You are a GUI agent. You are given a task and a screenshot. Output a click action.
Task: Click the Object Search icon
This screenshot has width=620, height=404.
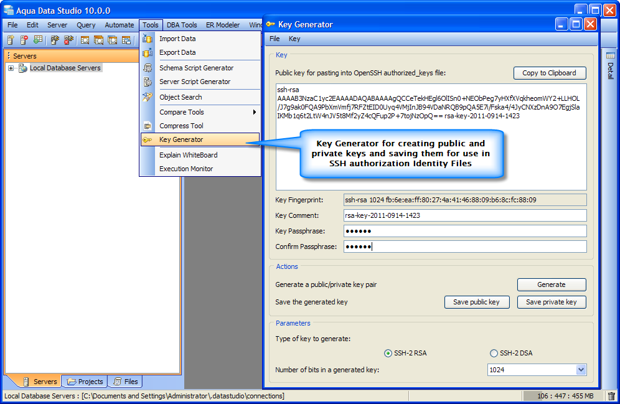pyautogui.click(x=148, y=97)
